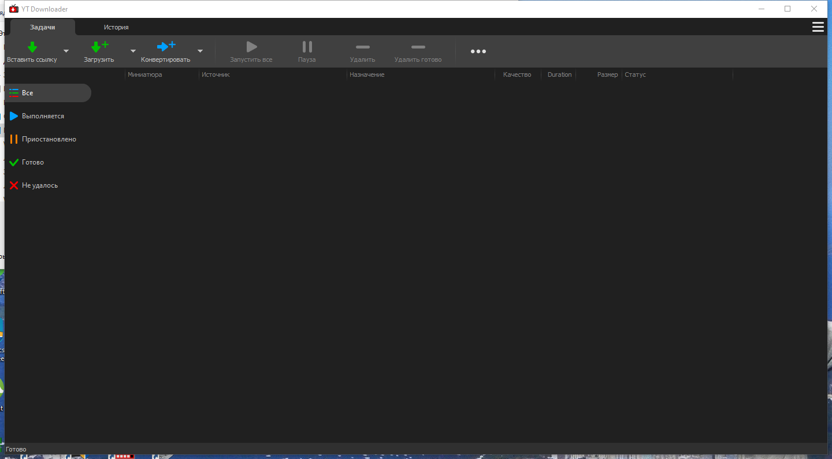
Task: Select the Загрузить download icon
Action: pyautogui.click(x=99, y=47)
